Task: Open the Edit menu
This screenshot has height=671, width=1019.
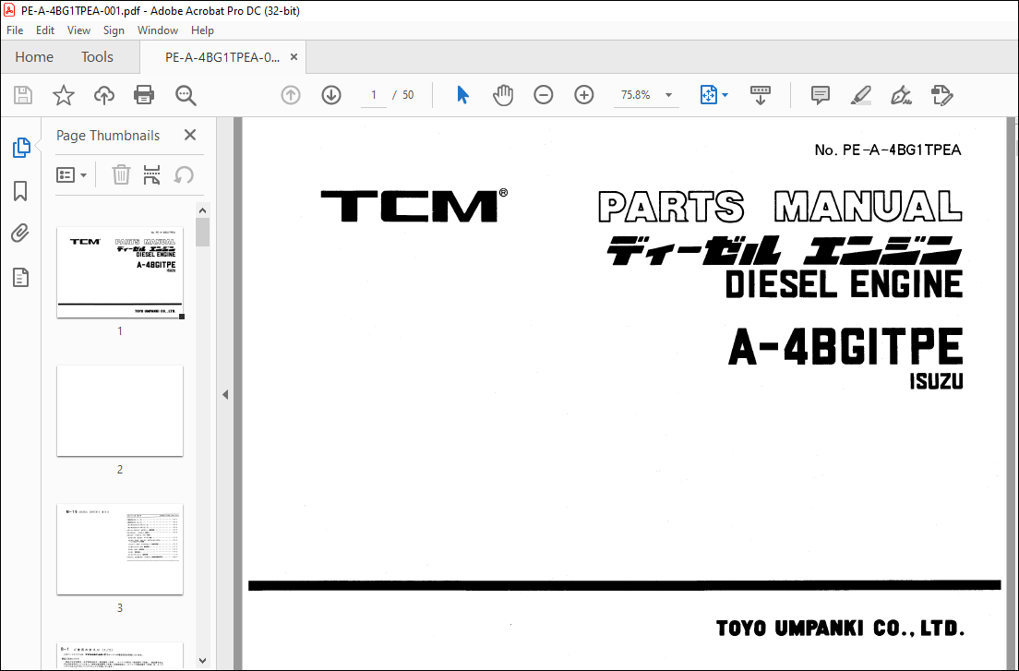Action: pos(45,30)
